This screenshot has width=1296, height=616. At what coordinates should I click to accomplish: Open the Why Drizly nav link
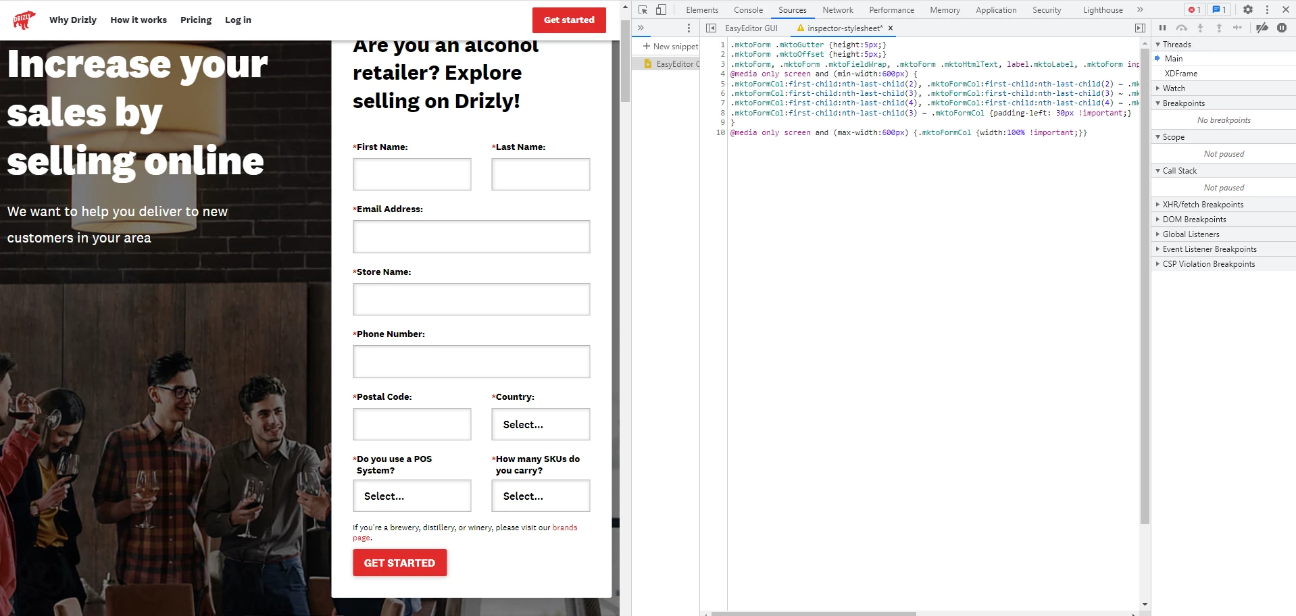(73, 20)
